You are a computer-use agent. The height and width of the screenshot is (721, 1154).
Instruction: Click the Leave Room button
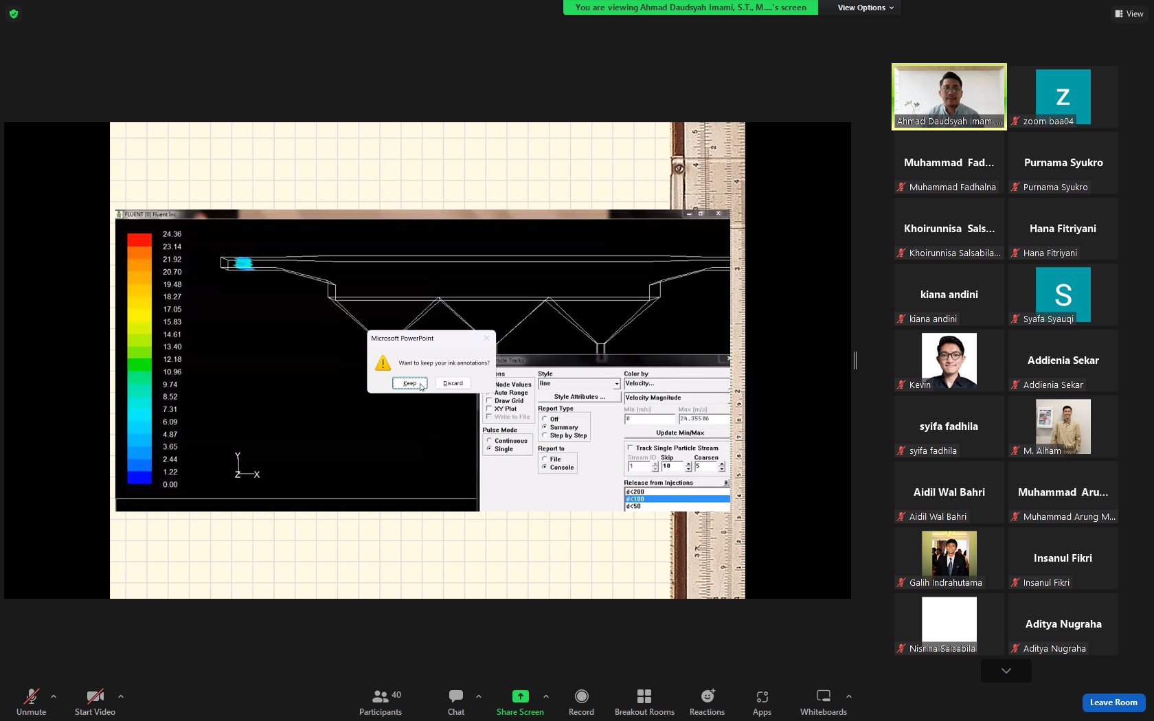pyautogui.click(x=1113, y=702)
